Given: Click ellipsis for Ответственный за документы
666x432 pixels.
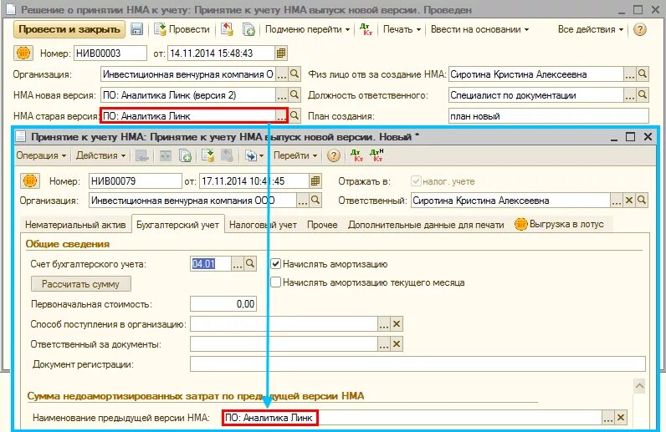Looking at the screenshot, I should [x=384, y=344].
